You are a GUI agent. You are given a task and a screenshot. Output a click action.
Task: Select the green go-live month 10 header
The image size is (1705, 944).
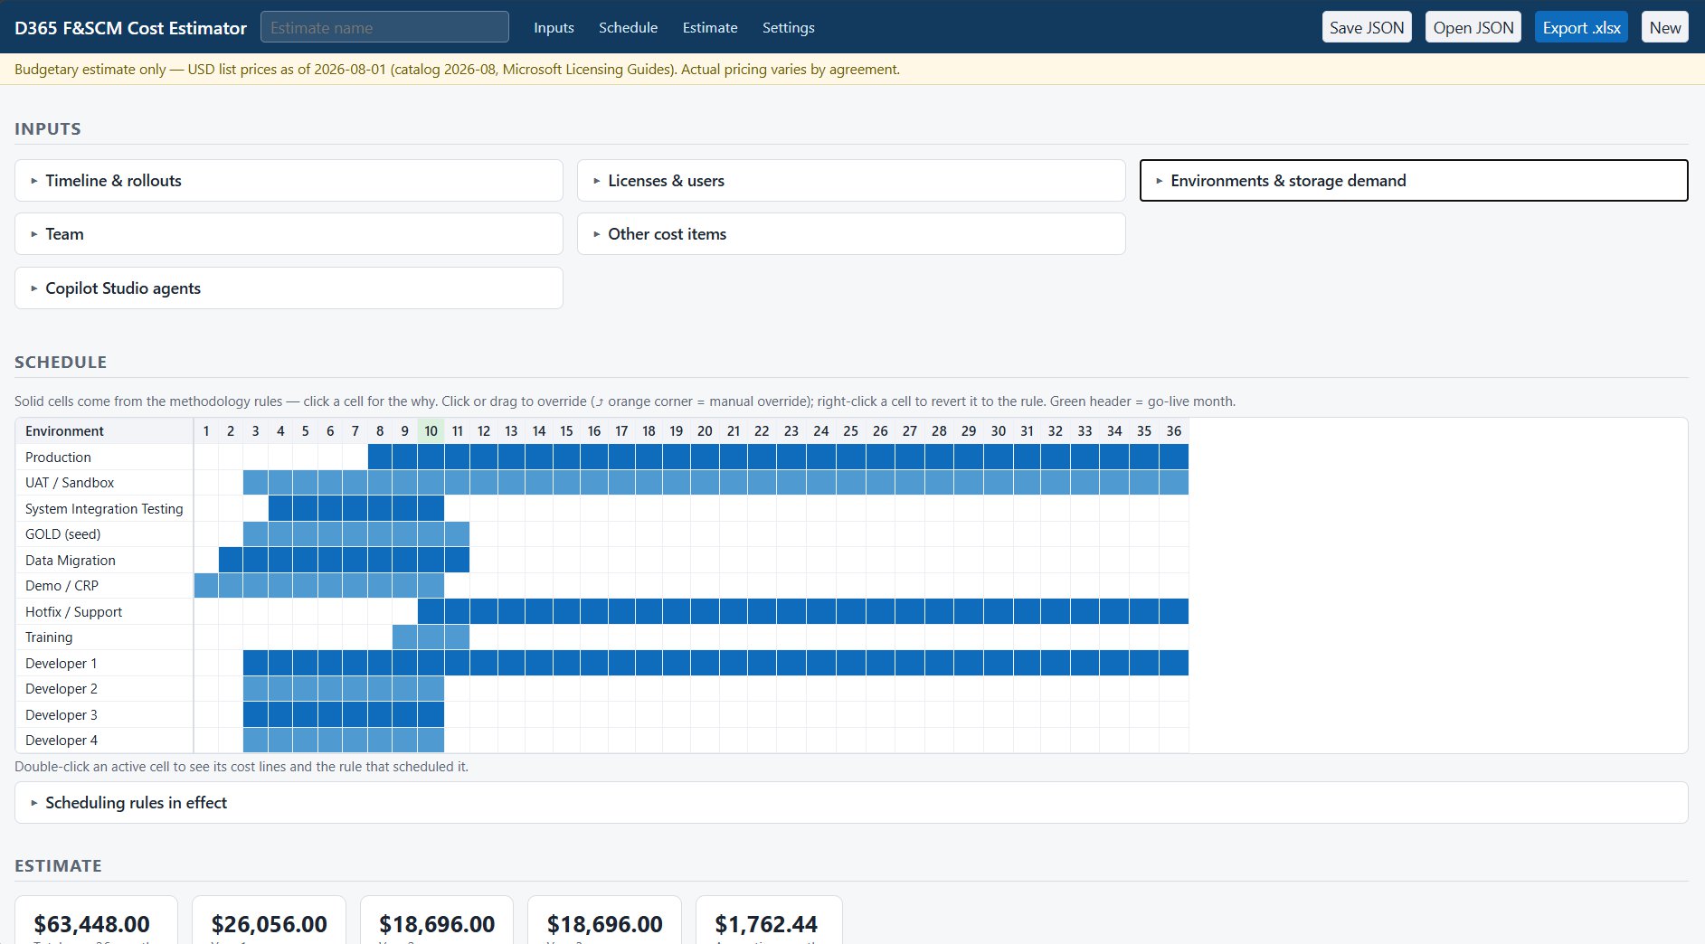click(431, 431)
